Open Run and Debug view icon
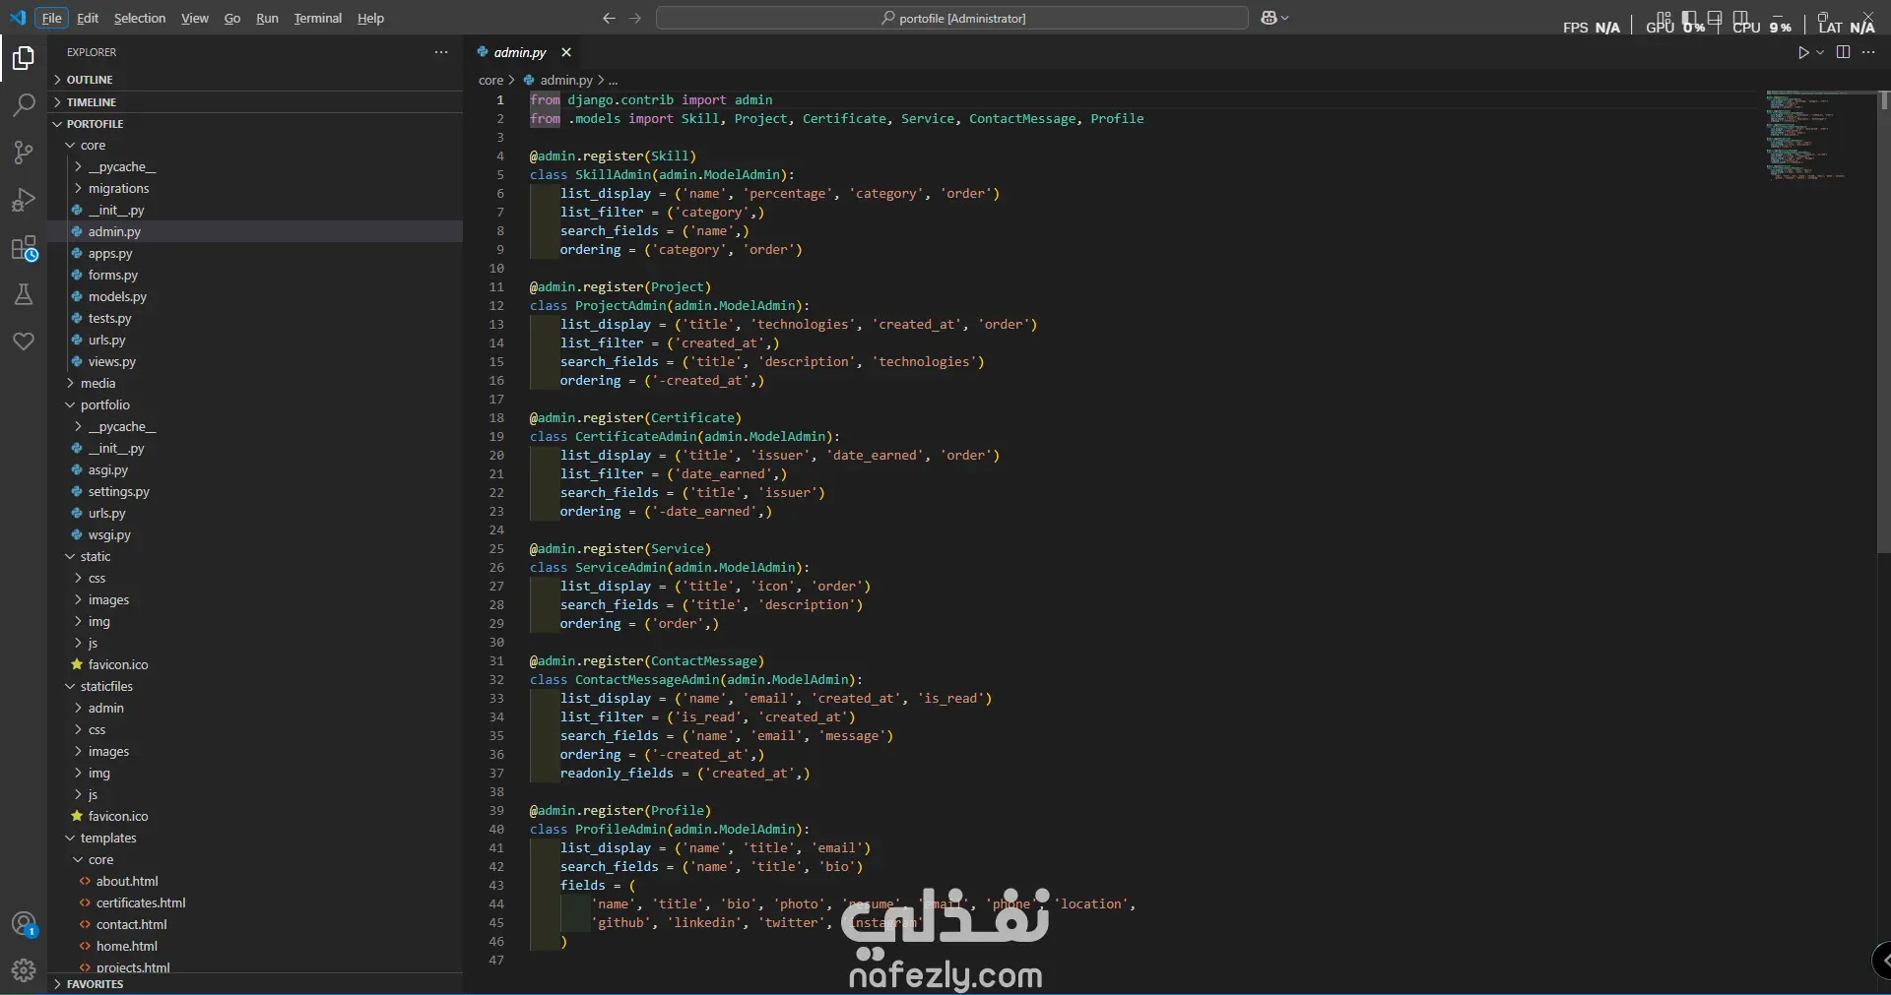The height and width of the screenshot is (995, 1891). click(24, 200)
